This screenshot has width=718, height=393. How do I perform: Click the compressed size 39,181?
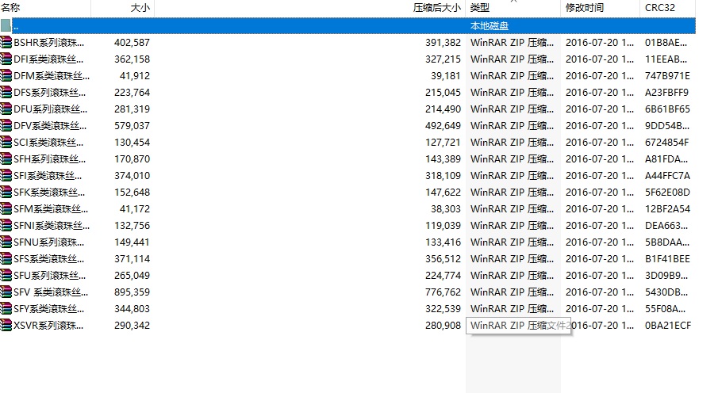point(446,76)
